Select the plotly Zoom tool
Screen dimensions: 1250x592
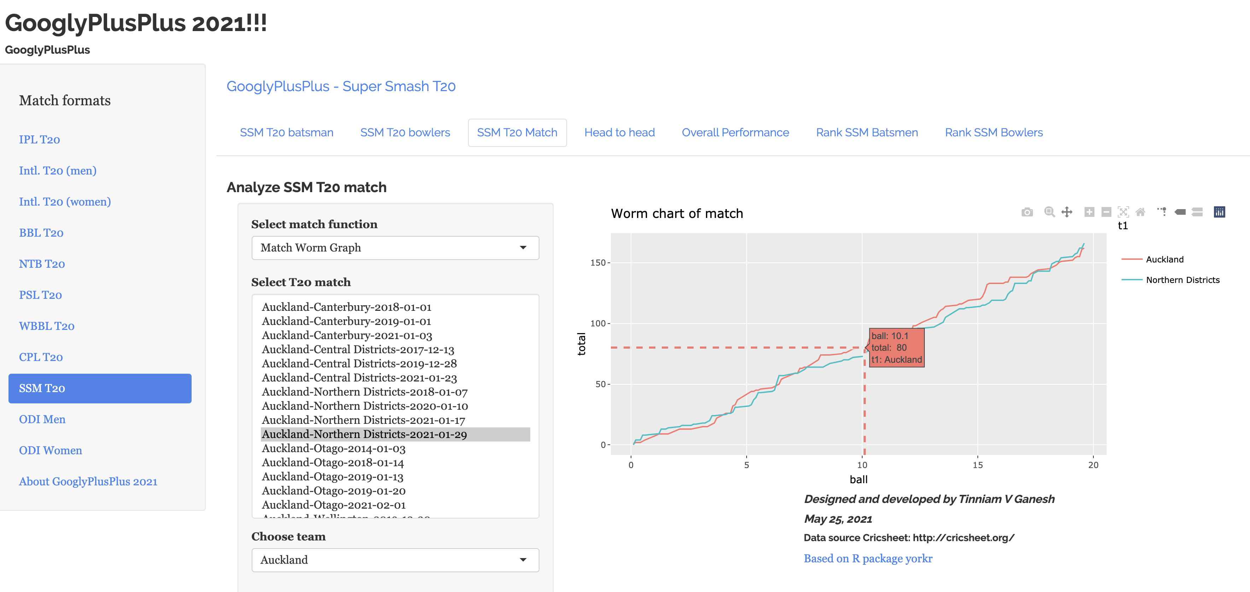(x=1049, y=212)
